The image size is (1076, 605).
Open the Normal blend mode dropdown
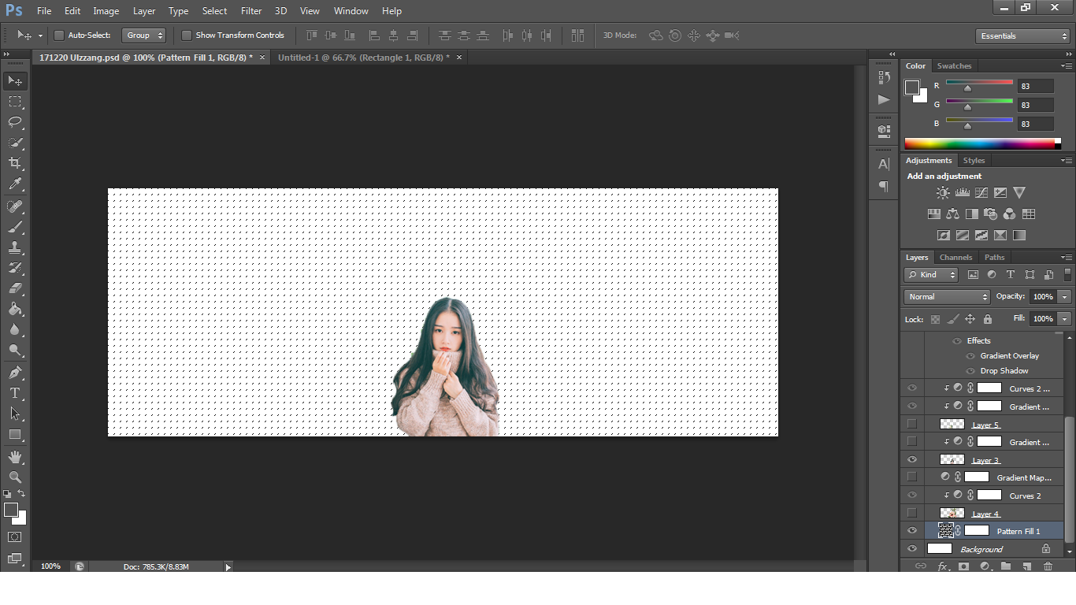tap(947, 297)
